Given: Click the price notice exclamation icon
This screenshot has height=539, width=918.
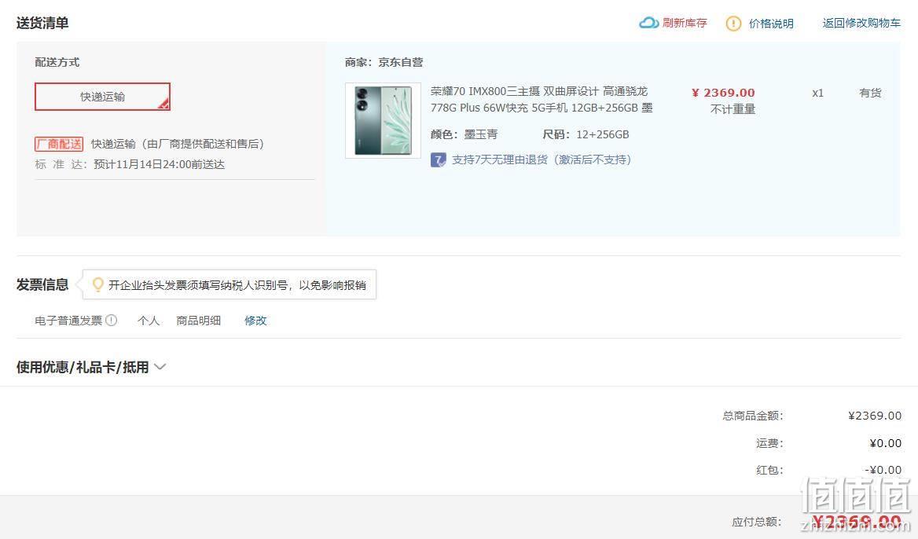Looking at the screenshot, I should click(x=733, y=24).
